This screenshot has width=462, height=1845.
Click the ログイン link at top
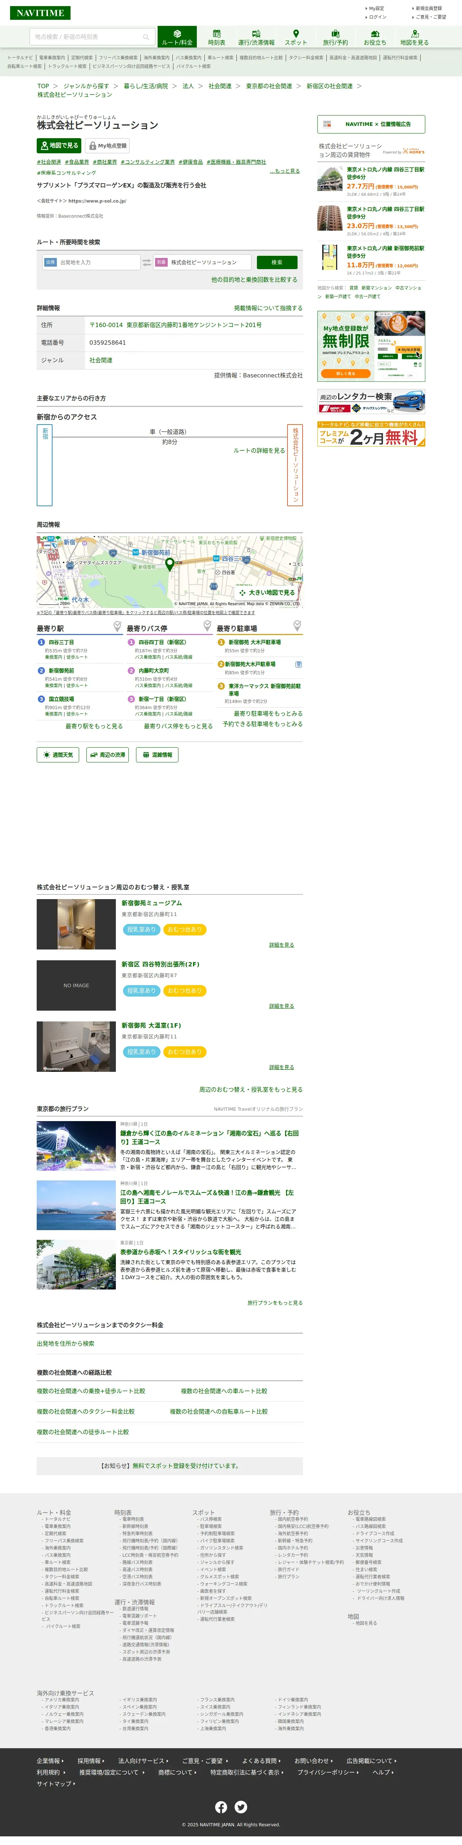click(377, 17)
